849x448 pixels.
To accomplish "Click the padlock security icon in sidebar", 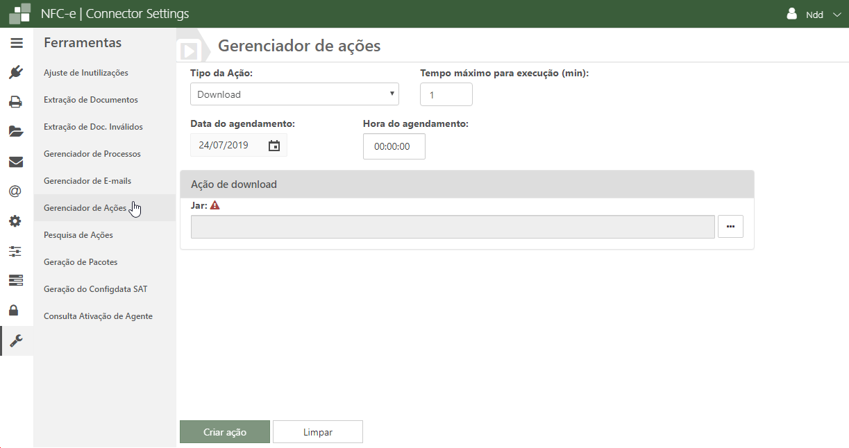I will pos(15,309).
